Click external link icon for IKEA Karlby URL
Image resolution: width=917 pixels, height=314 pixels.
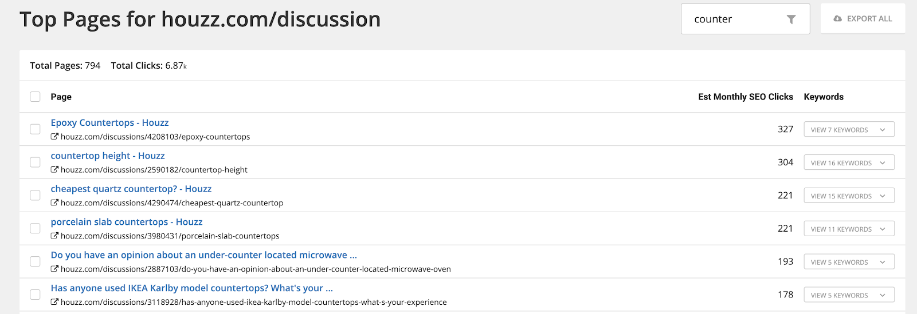tap(54, 303)
